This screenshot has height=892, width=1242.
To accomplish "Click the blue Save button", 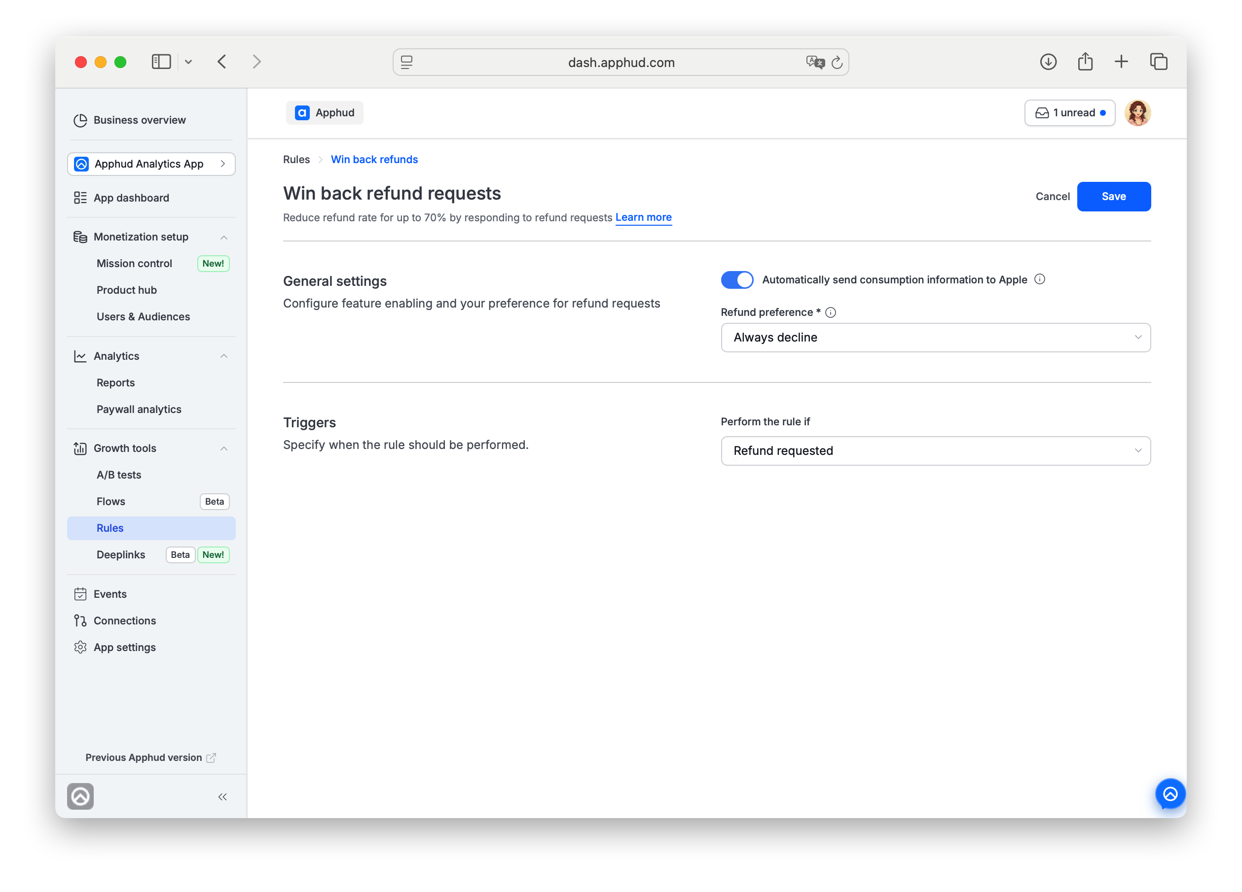I will pyautogui.click(x=1113, y=197).
